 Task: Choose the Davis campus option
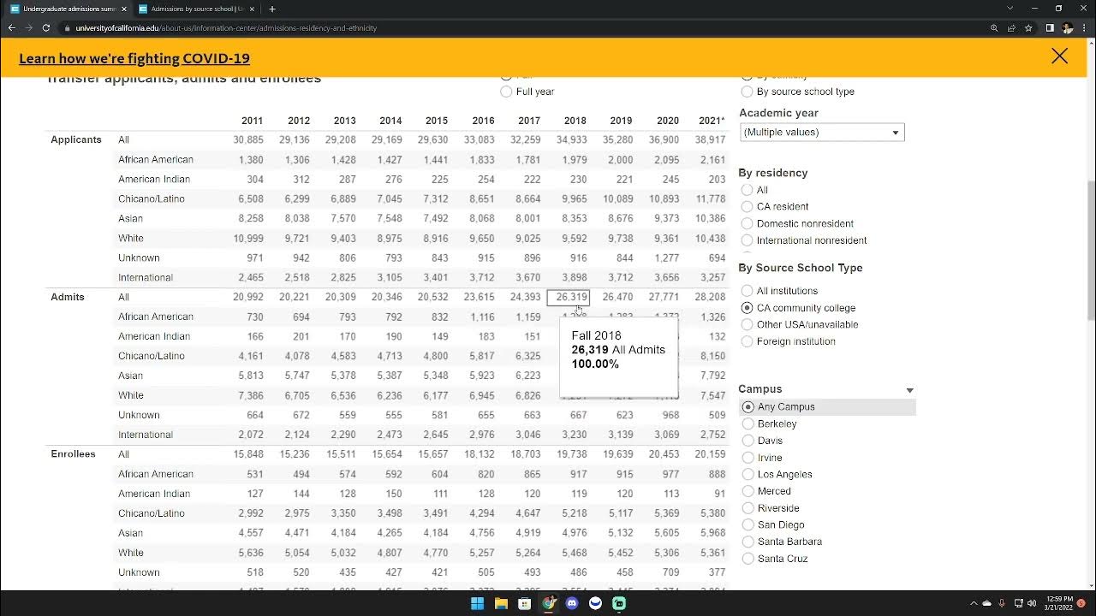coord(748,441)
